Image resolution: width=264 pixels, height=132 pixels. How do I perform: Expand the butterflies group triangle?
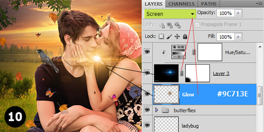click(157, 110)
